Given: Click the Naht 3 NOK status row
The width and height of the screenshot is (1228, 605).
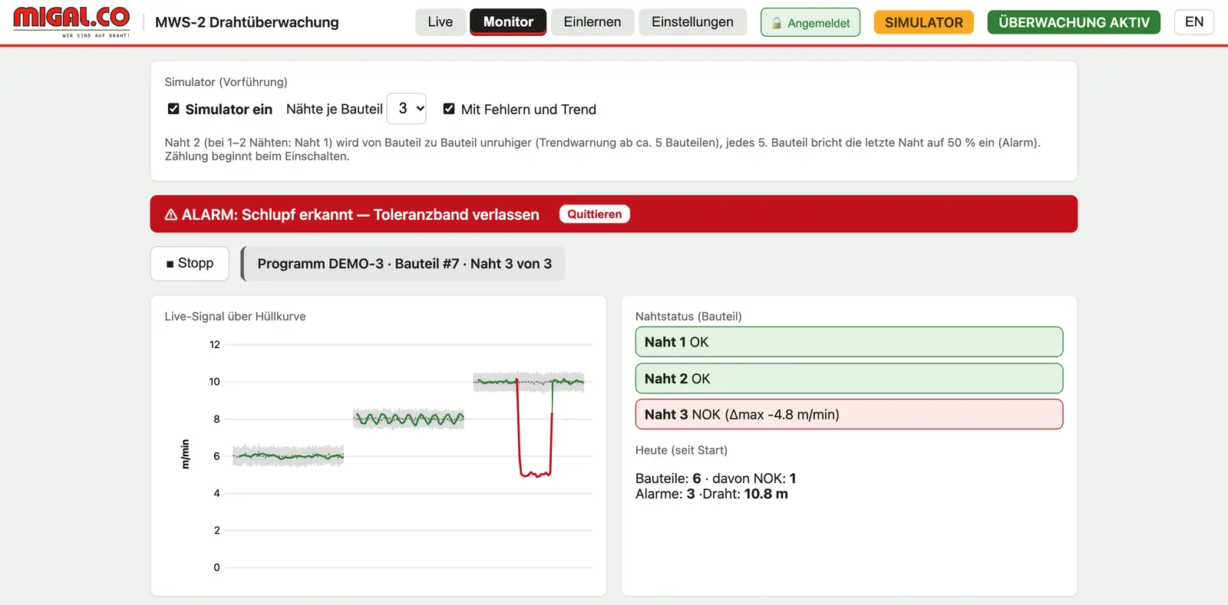Looking at the screenshot, I should [849, 414].
